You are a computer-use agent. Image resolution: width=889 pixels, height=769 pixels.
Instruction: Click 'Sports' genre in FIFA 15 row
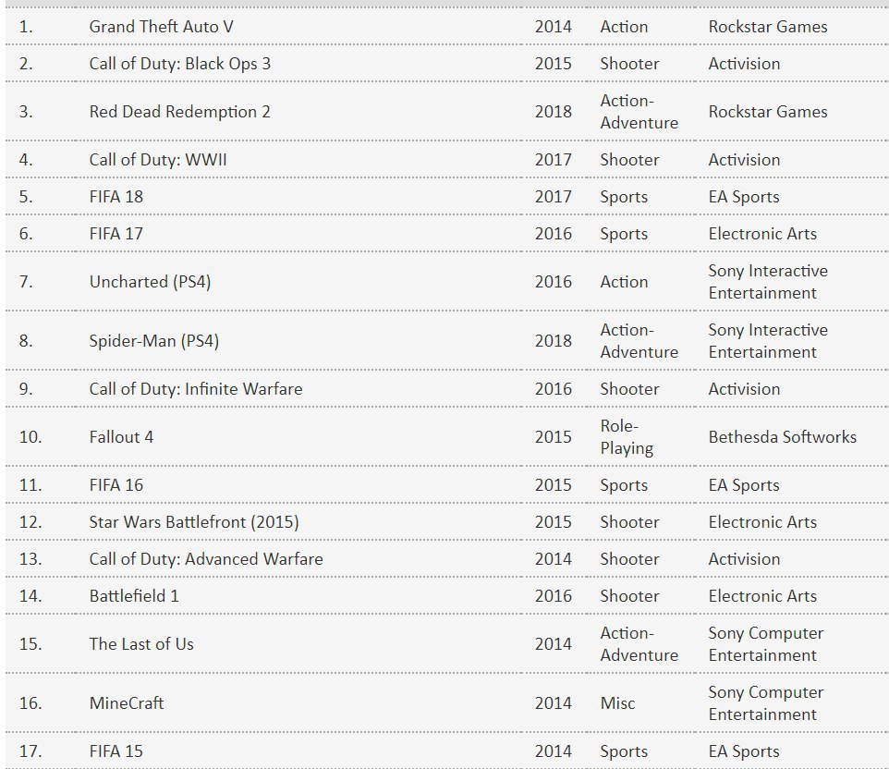coord(624,751)
